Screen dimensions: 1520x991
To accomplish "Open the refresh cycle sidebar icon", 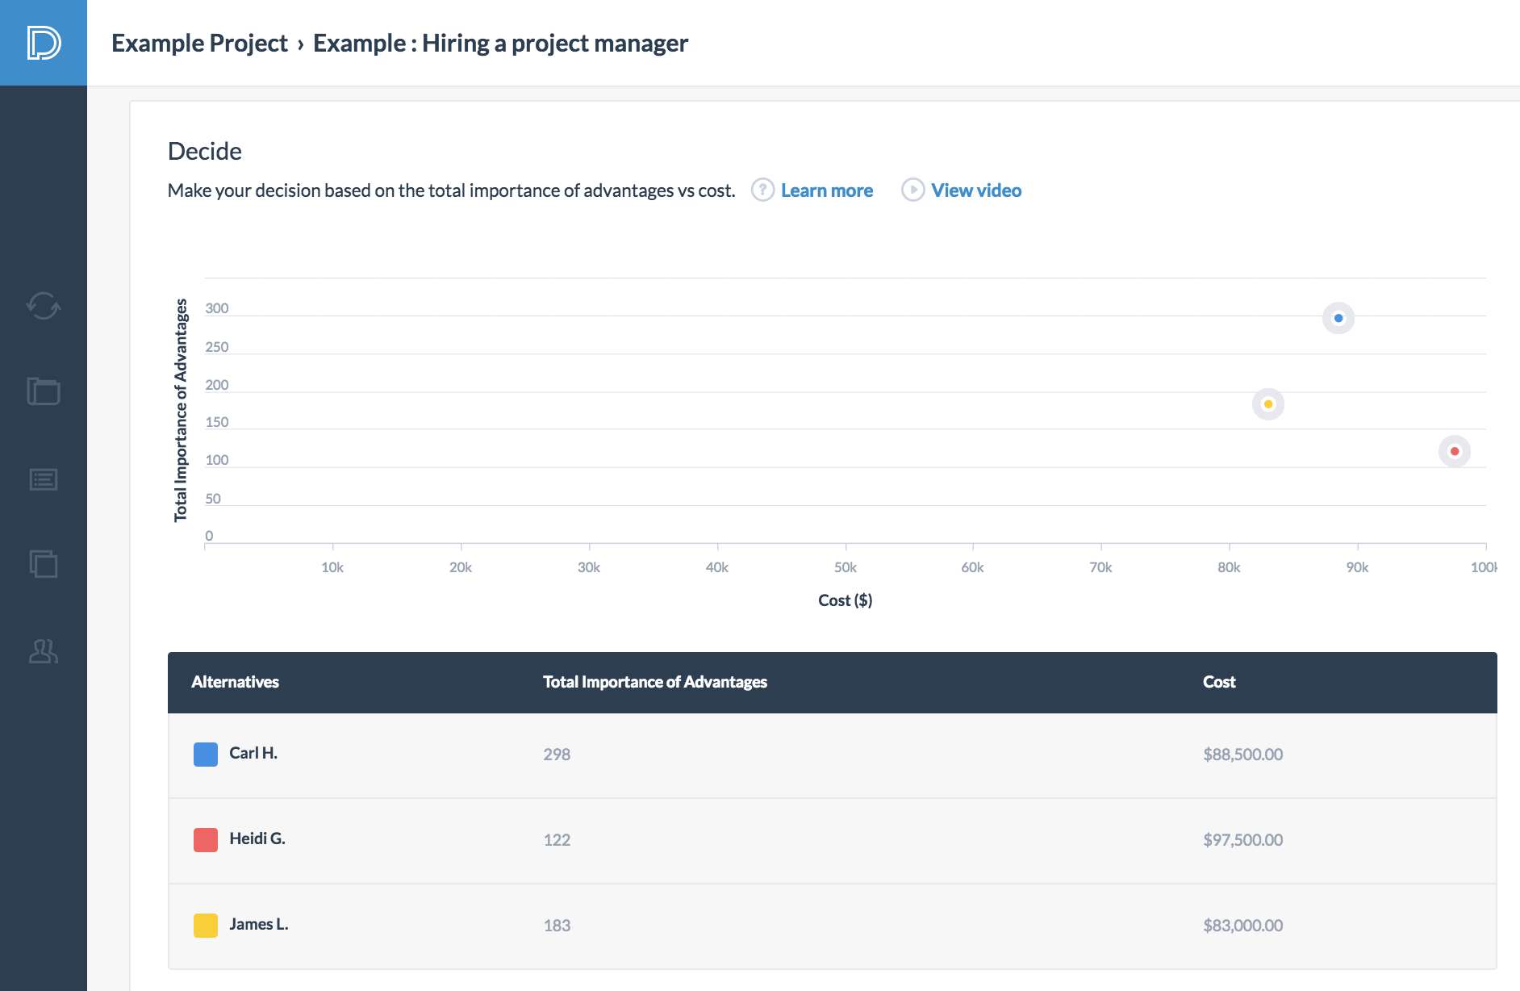I will point(44,306).
